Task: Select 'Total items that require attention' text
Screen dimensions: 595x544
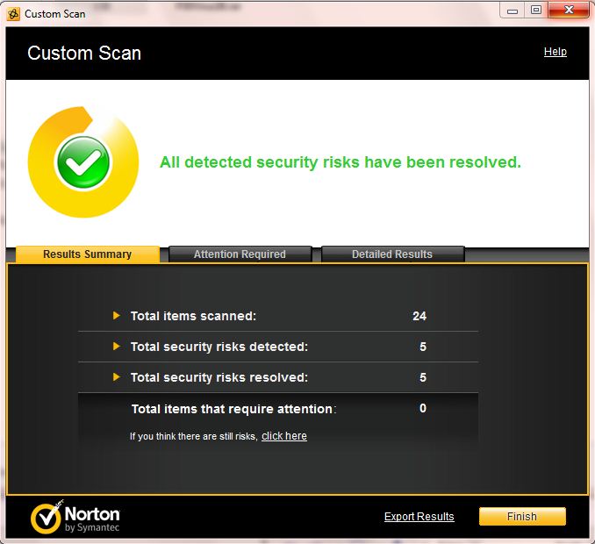Action: [x=232, y=409]
